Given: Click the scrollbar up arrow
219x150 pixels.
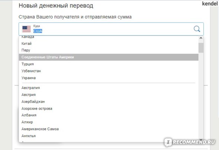Looking at the screenshot, I should 201,38.
